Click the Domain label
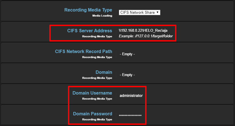 click(x=104, y=72)
